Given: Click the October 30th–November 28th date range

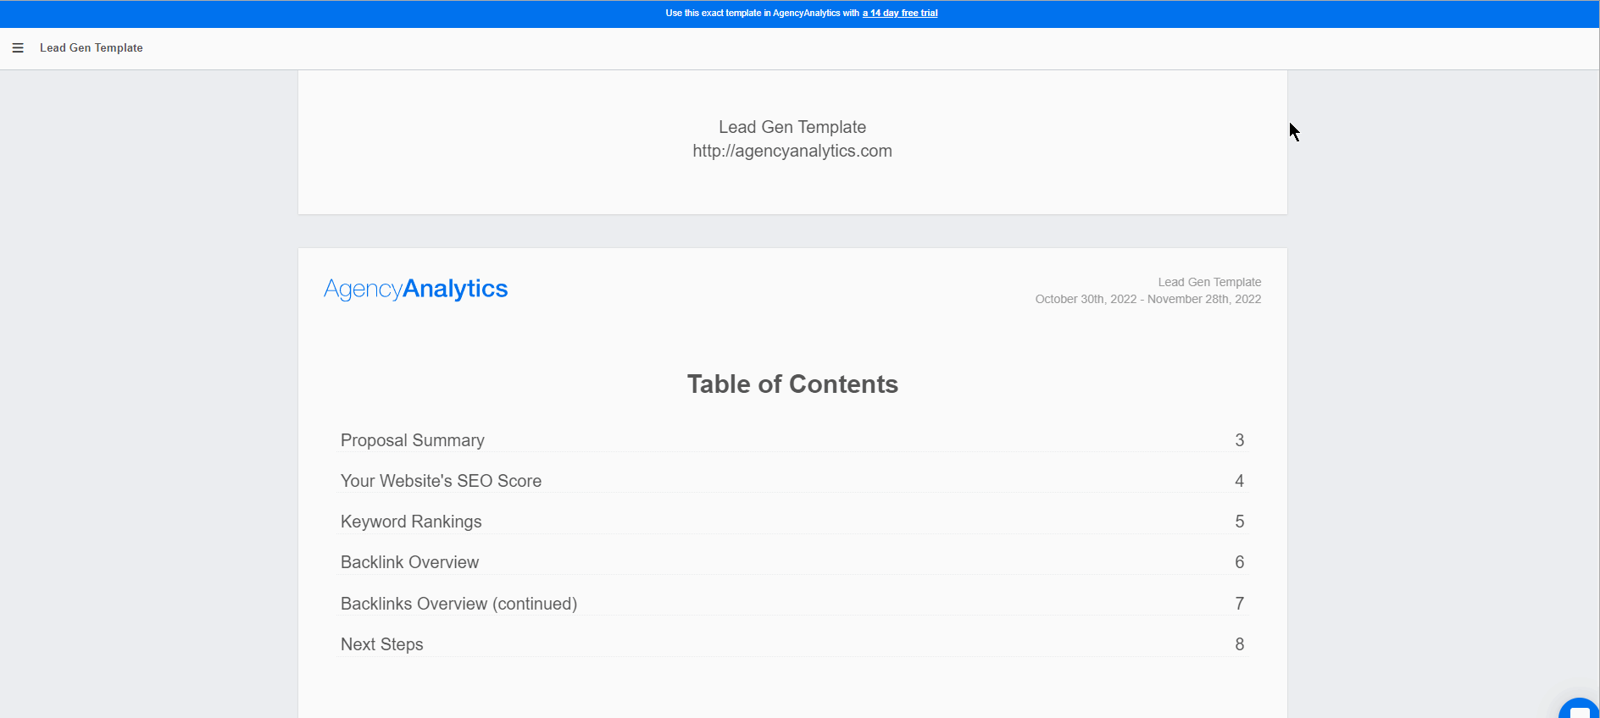Looking at the screenshot, I should point(1147,299).
